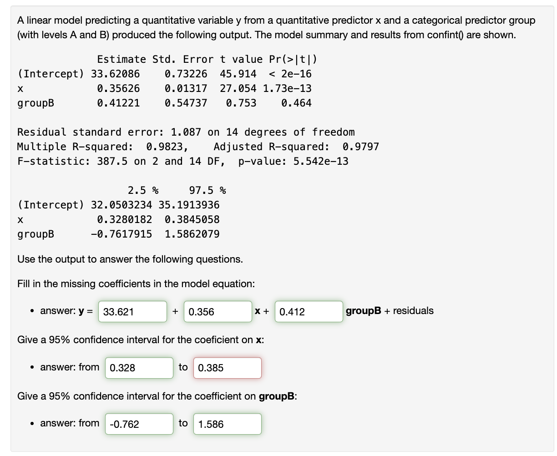
Task: Click the bullet next to answer: from for x
Action: click(x=31, y=368)
